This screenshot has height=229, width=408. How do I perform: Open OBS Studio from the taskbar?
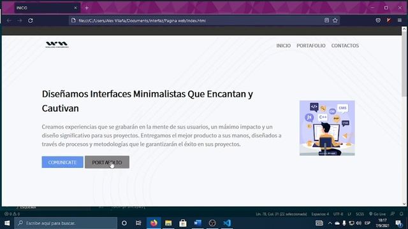pos(212,223)
